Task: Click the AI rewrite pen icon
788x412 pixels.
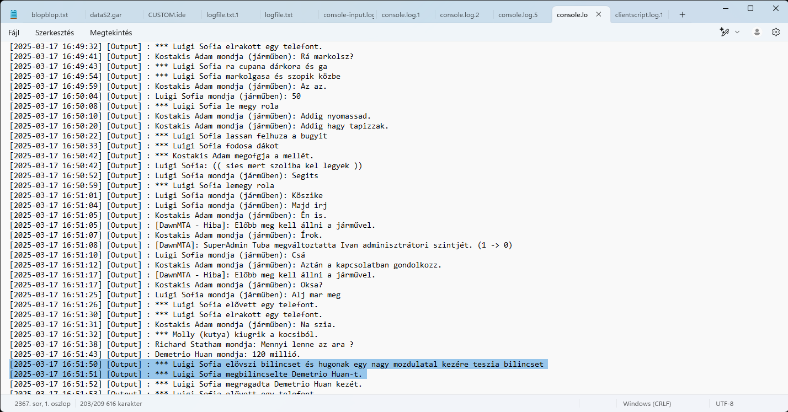Action: tap(725, 32)
